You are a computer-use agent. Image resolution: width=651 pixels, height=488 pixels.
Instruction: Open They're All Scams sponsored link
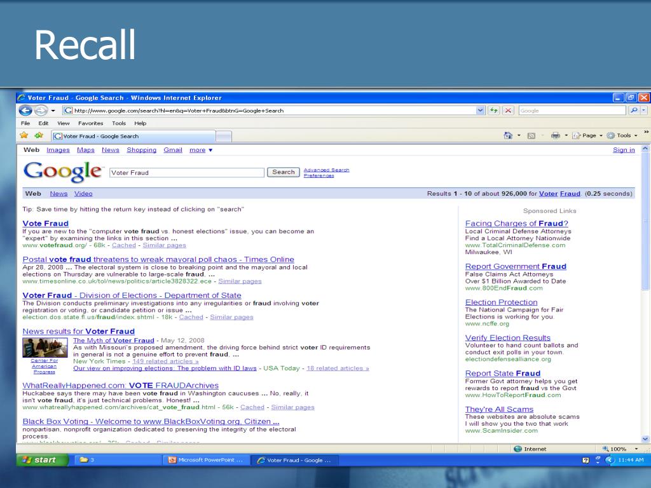tap(499, 409)
